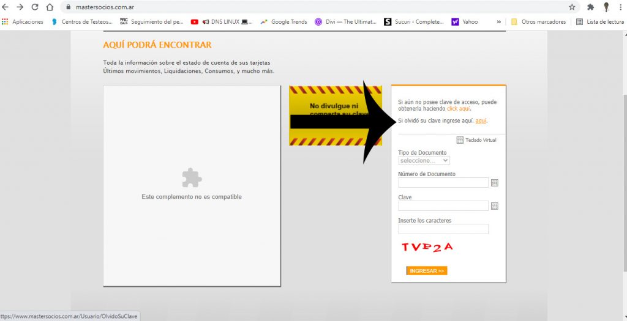View site info via the padlock icon
This screenshot has height=321, width=627.
click(x=68, y=7)
